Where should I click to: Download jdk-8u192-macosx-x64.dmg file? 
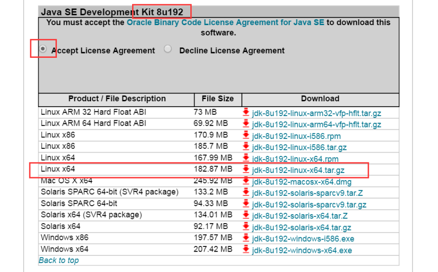click(x=302, y=182)
